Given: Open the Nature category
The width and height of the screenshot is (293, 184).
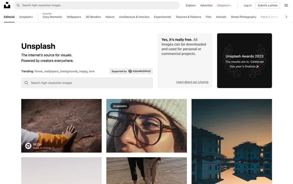Looking at the screenshot, I should coord(110,17).
